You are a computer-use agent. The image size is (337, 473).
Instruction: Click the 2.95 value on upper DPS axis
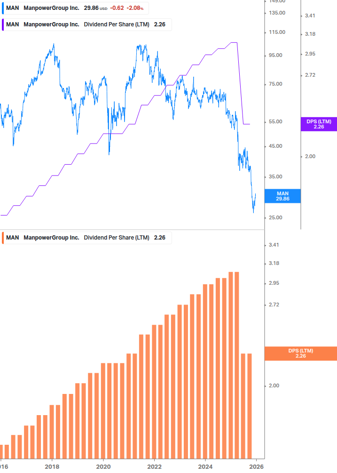(310, 54)
